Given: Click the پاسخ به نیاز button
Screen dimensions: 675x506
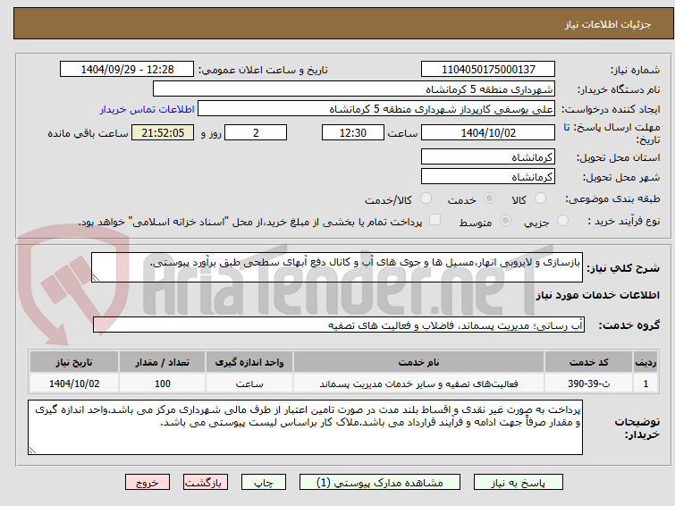Looking at the screenshot, I should [x=519, y=483].
